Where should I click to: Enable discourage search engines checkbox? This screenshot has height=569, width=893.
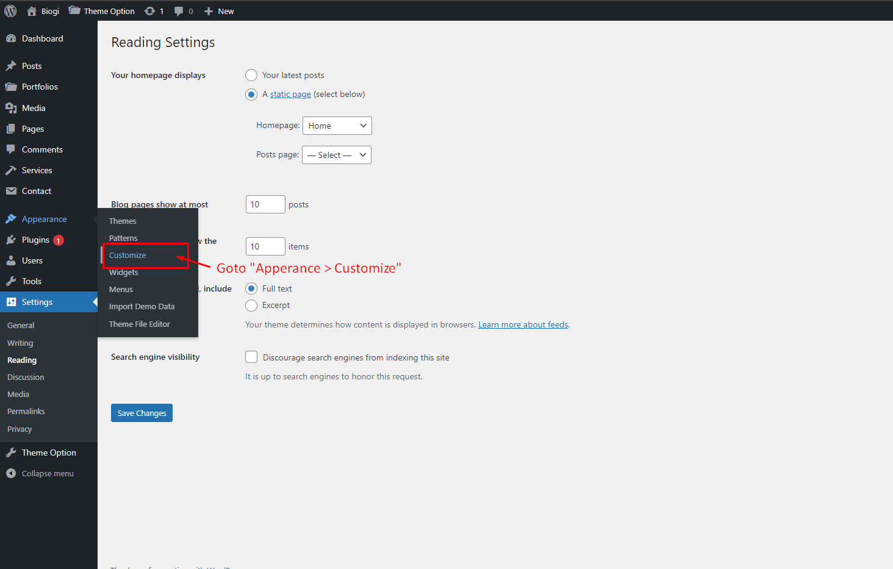tap(251, 357)
